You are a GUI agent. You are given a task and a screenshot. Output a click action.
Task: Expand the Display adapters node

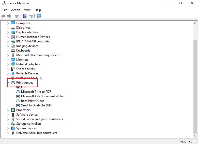(8, 33)
